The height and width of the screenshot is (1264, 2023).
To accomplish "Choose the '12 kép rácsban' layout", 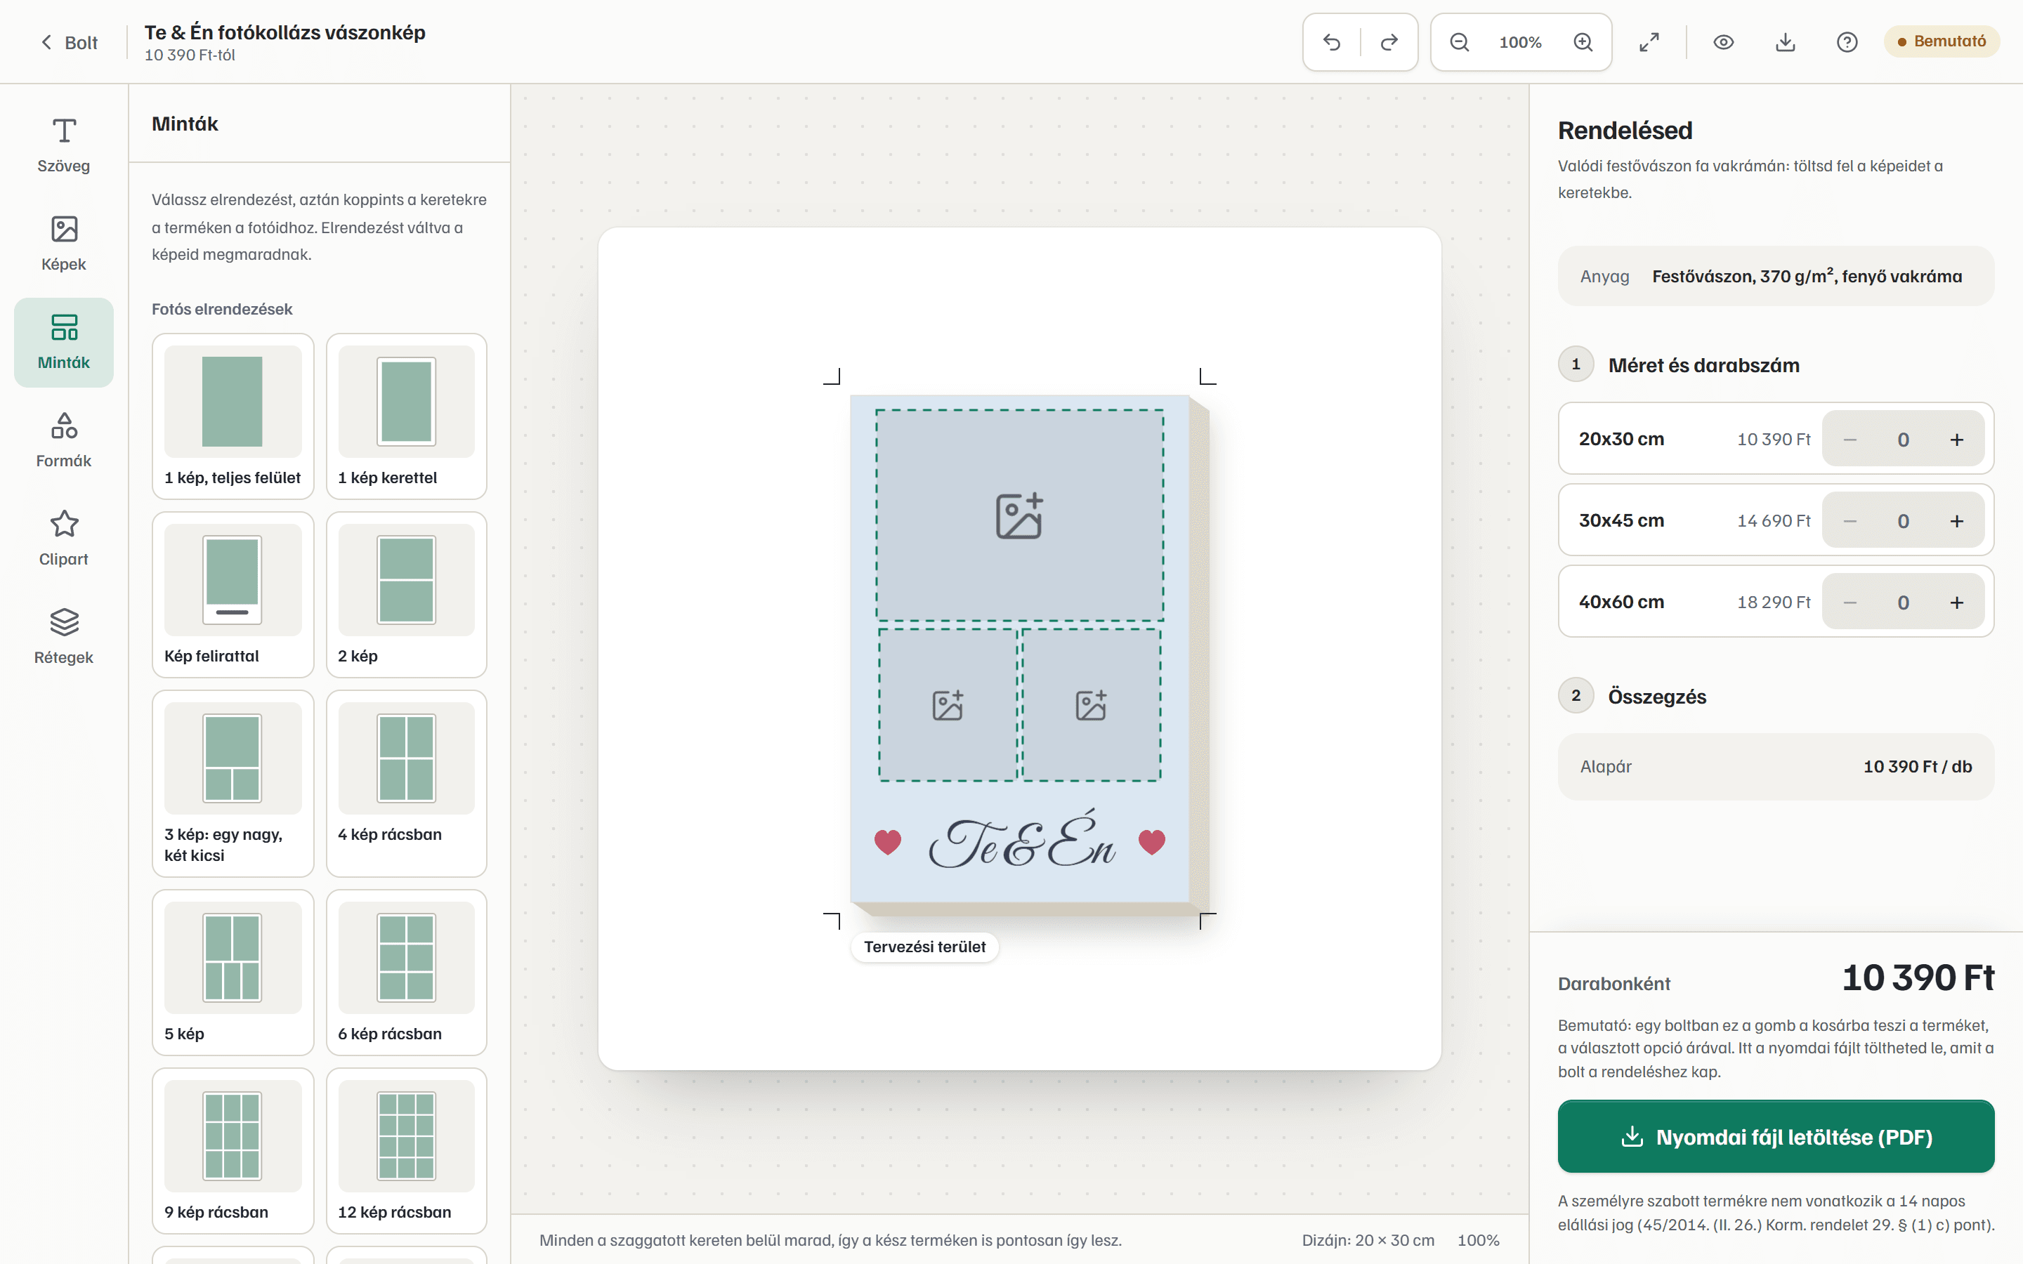I will click(406, 1150).
